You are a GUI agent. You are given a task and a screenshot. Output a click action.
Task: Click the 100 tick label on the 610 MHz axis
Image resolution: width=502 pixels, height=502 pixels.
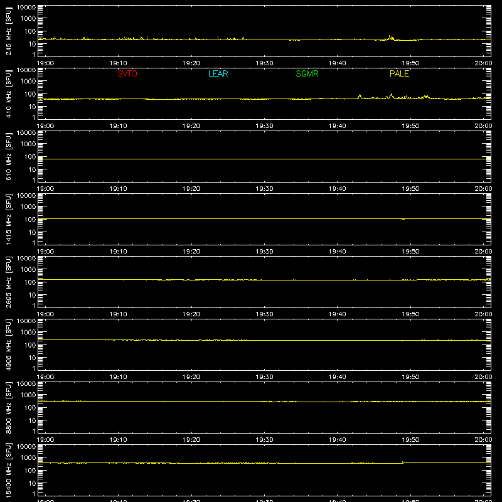click(x=30, y=157)
